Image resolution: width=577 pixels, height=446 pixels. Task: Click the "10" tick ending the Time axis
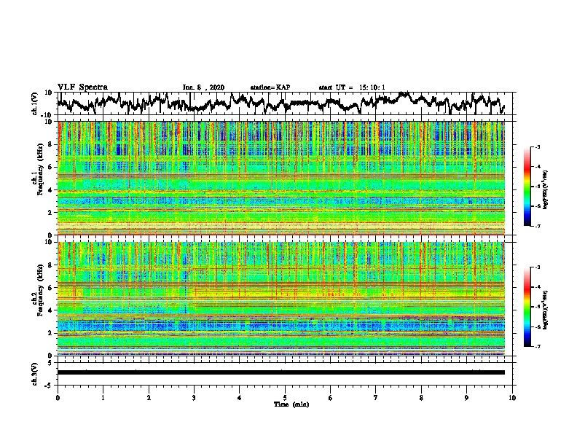[x=512, y=398]
